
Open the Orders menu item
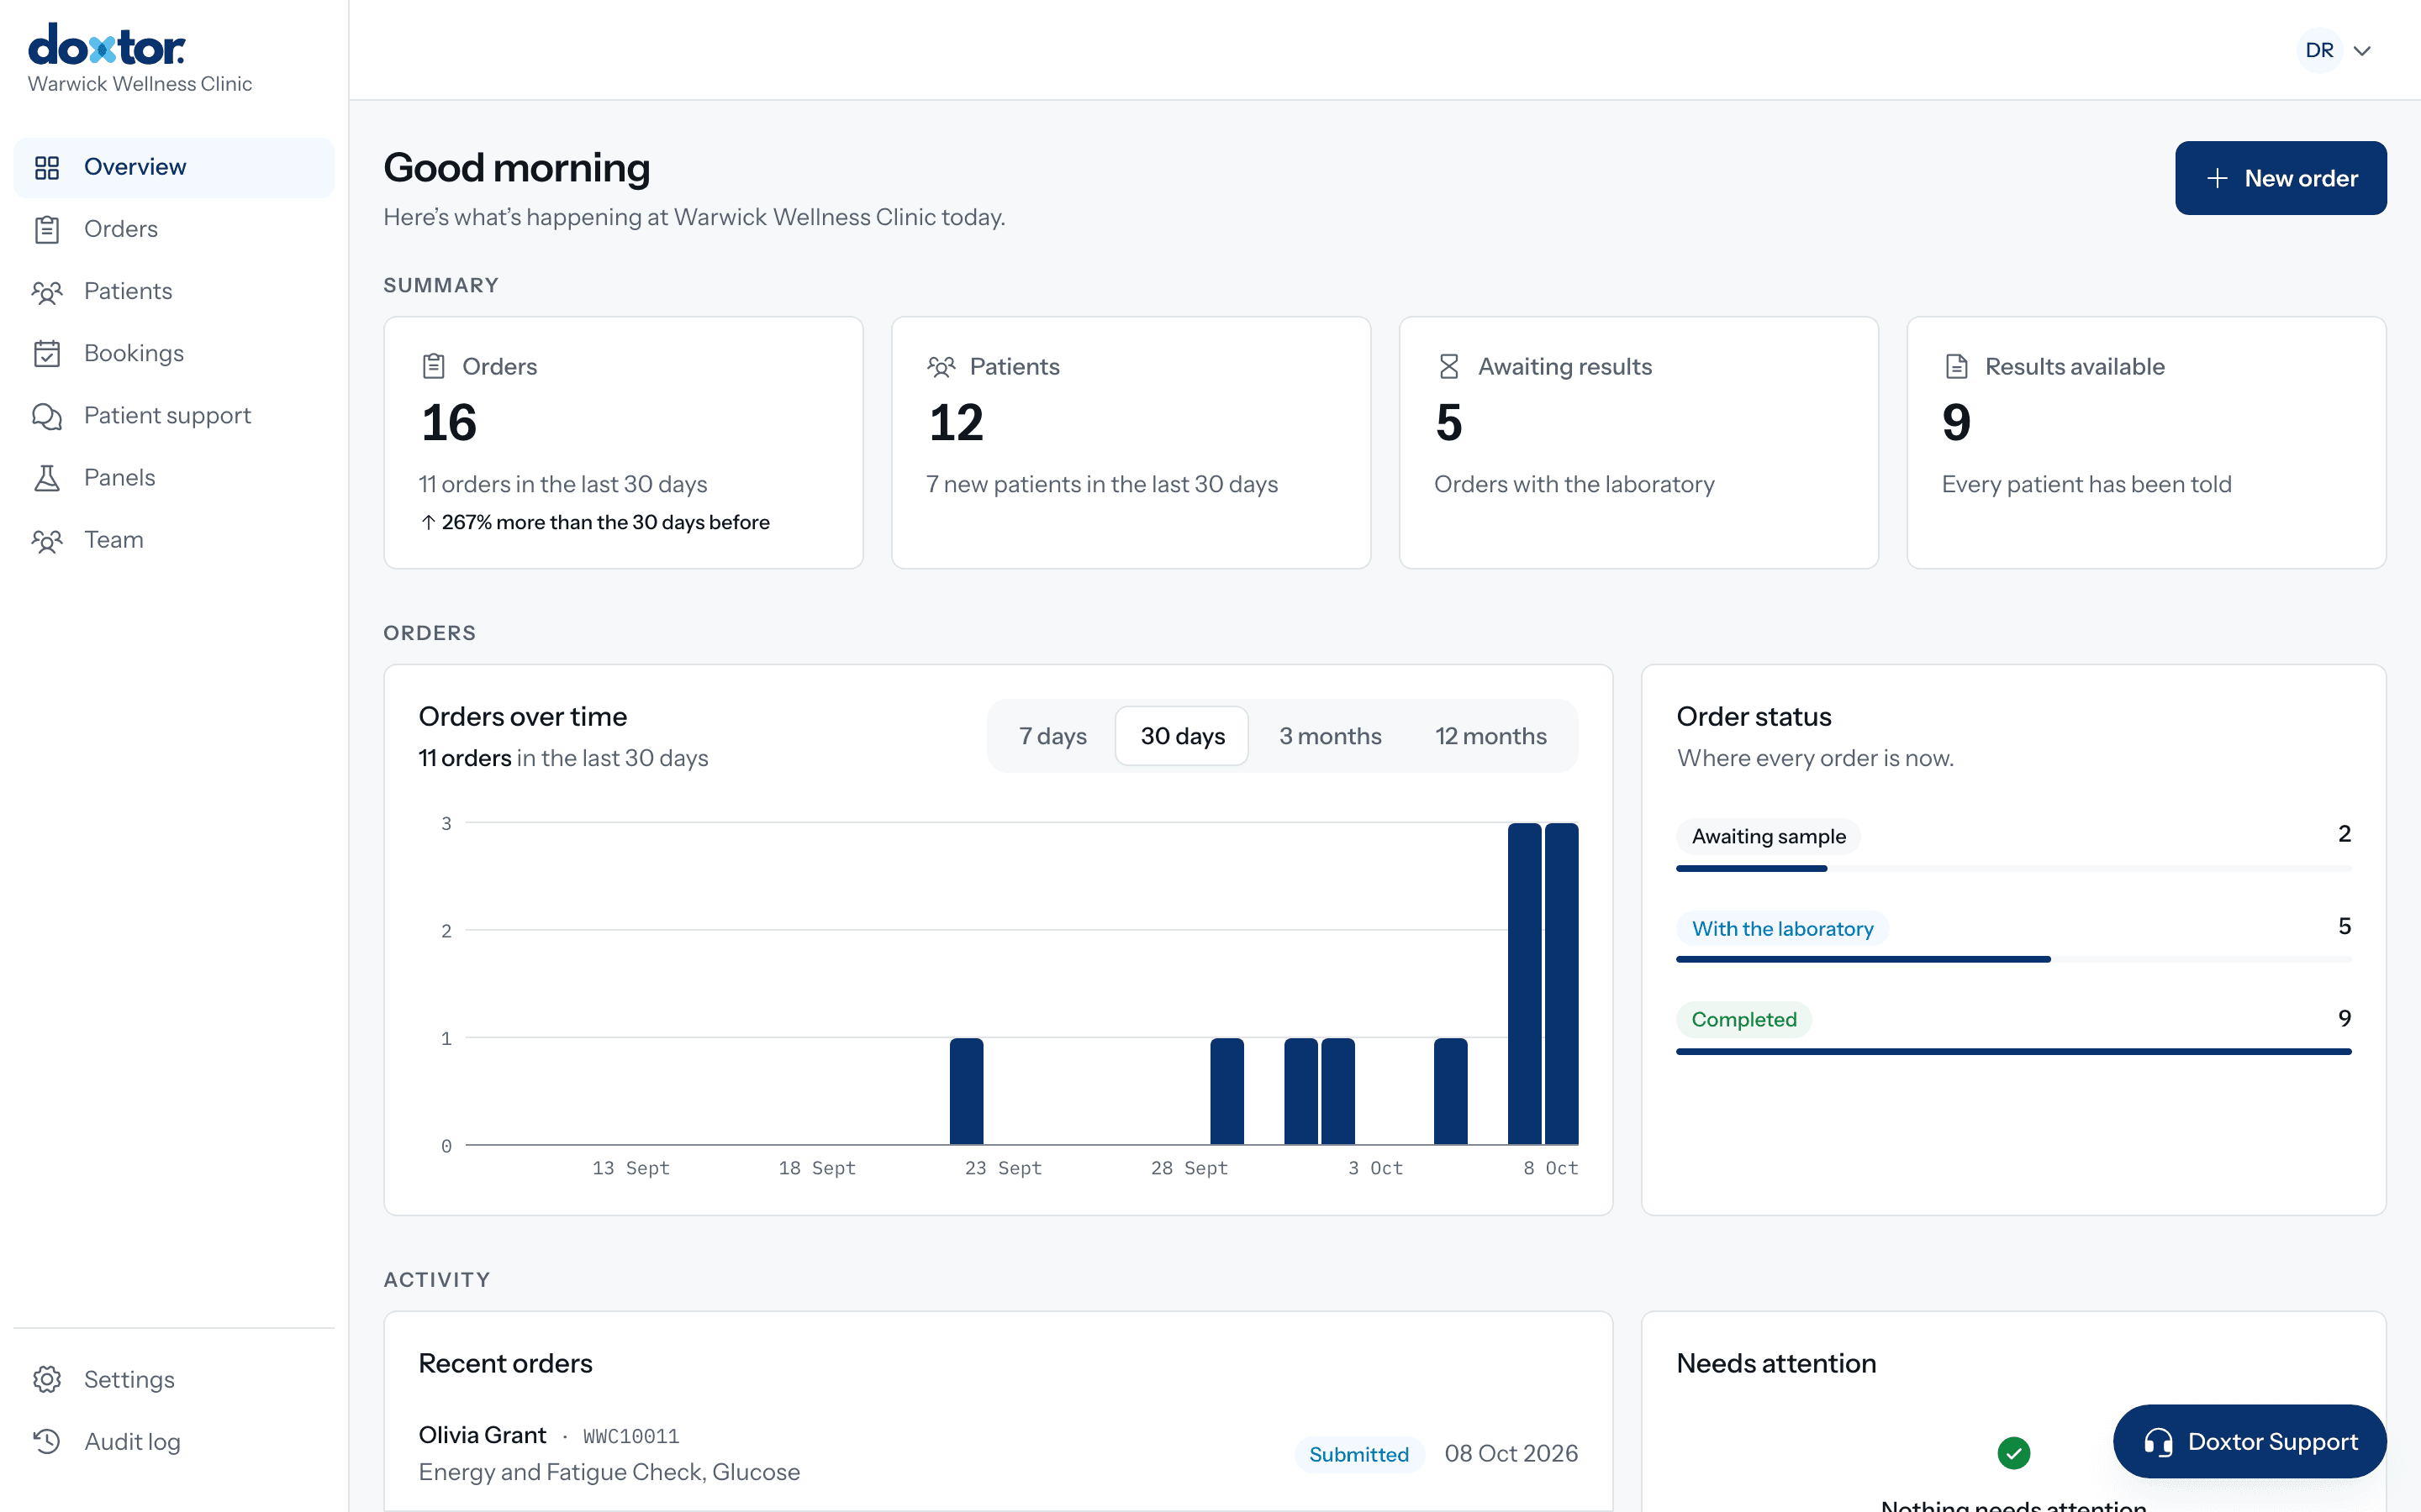coord(174,229)
